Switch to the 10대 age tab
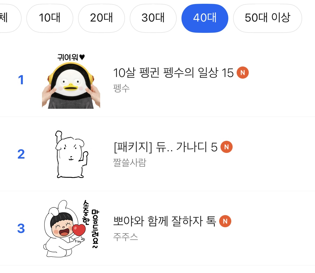The height and width of the screenshot is (273, 315). 50,18
